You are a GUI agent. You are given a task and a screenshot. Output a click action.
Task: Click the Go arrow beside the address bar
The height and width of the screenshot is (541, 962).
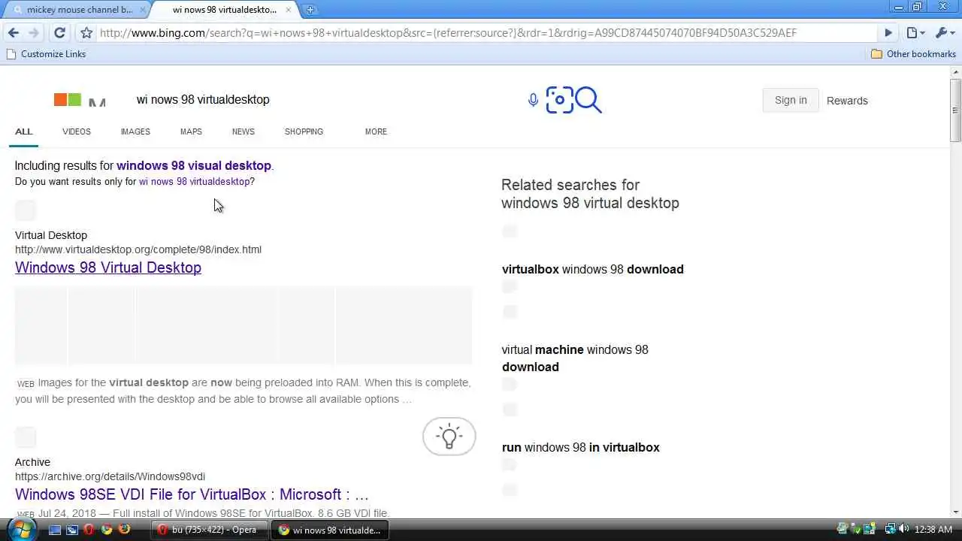pyautogui.click(x=888, y=33)
